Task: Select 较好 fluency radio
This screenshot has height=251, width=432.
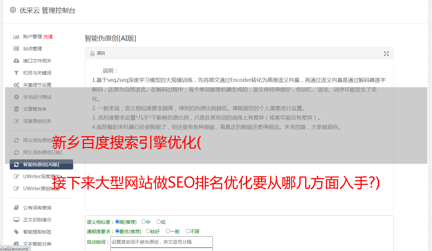Action: click(148, 231)
